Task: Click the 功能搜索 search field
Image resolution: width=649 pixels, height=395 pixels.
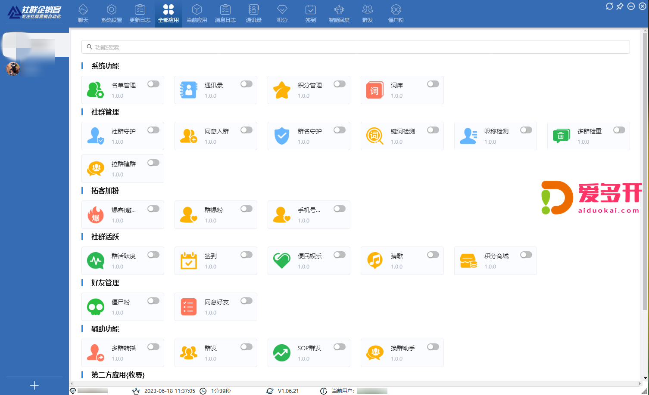Action: tap(356, 47)
